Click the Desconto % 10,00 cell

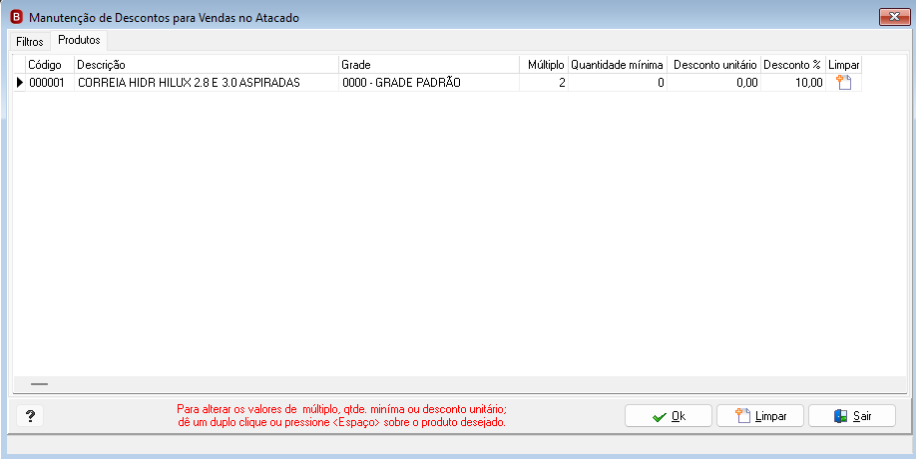coord(793,83)
